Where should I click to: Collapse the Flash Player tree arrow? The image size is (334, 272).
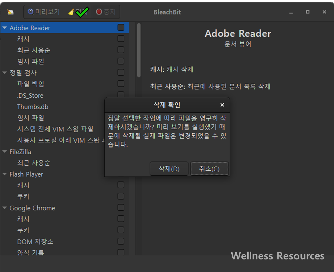pyautogui.click(x=5, y=174)
